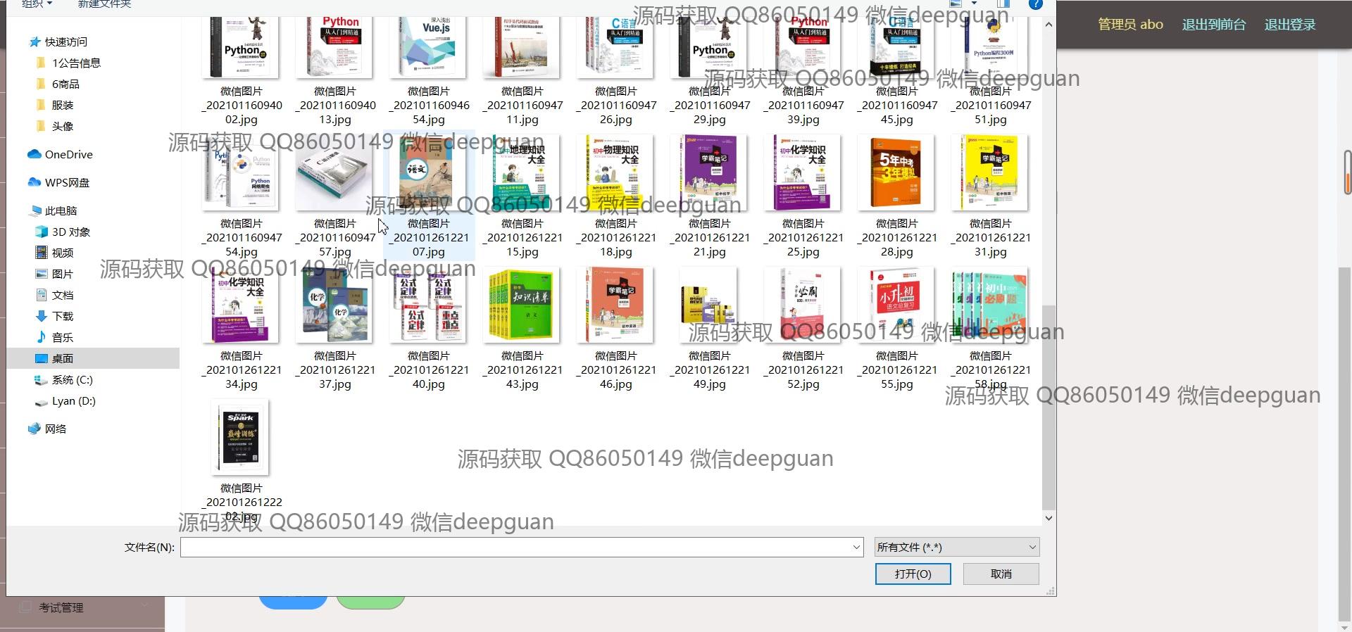Click the 取消 button
The height and width of the screenshot is (632, 1352).
point(1001,574)
